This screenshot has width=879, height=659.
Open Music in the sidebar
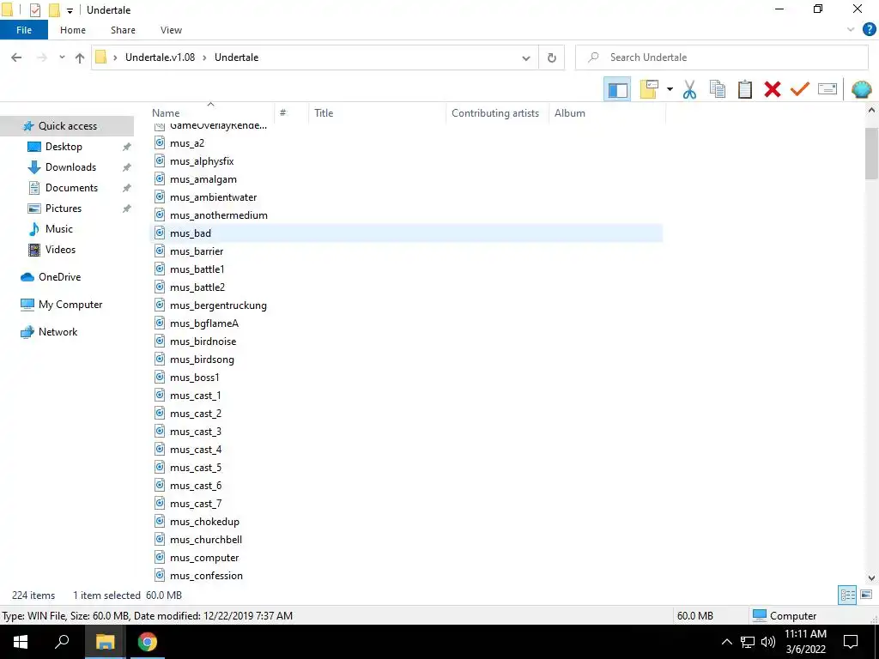tap(59, 229)
